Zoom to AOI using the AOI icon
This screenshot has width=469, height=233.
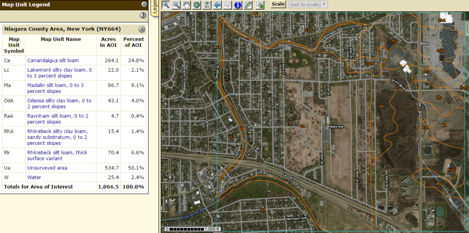[x=207, y=5]
